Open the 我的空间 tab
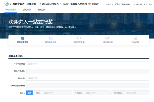The image size is (154, 102). pos(41,10)
